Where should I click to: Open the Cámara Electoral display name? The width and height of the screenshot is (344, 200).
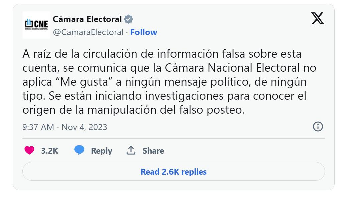[87, 19]
